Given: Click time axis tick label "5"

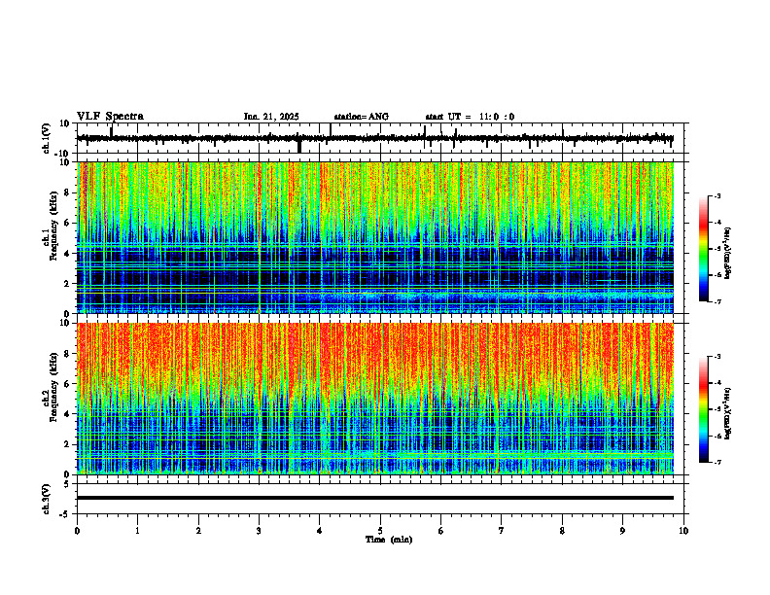Looking at the screenshot, I should (x=380, y=531).
